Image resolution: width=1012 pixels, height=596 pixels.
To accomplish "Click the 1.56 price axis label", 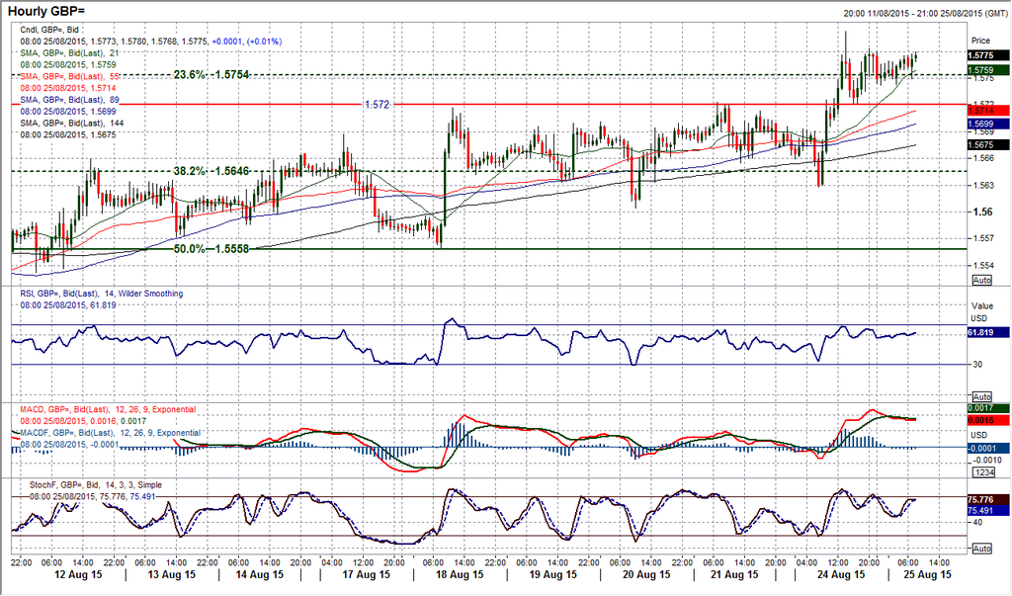I will pos(981,212).
